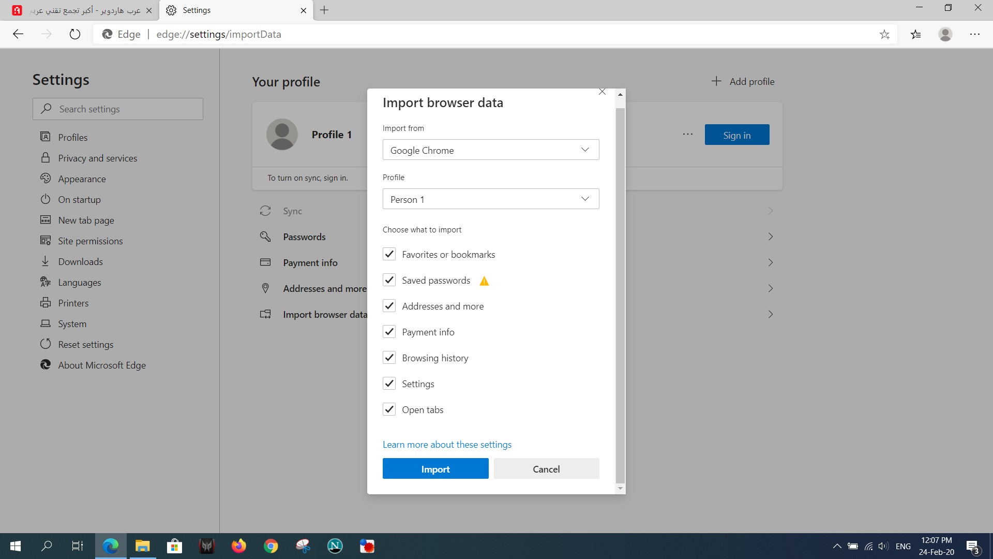993x559 pixels.
Task: Click Add profile
Action: point(743,81)
